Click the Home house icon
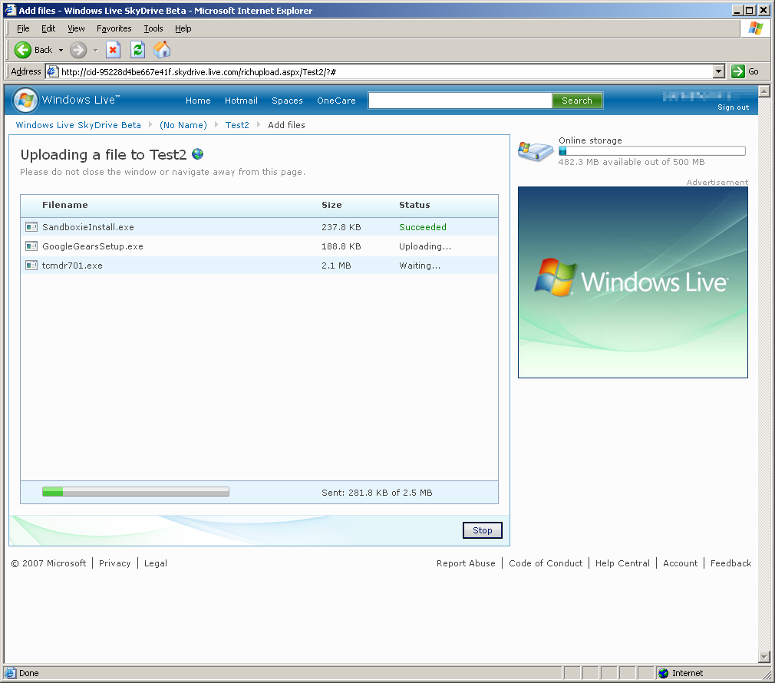The image size is (775, 683). pyautogui.click(x=162, y=50)
